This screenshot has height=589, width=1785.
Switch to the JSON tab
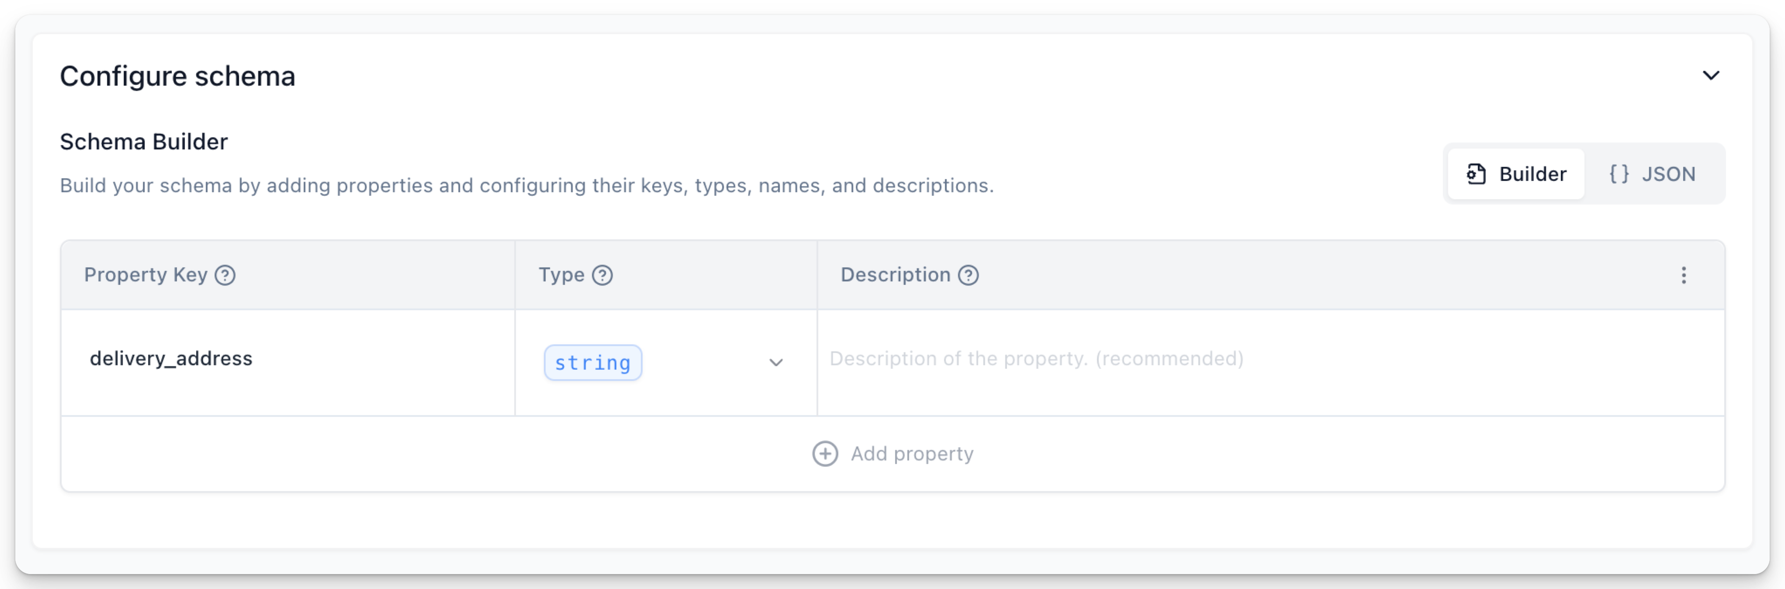1652,174
